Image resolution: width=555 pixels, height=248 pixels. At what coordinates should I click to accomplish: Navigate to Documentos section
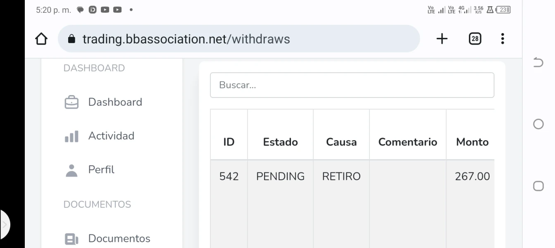(x=119, y=238)
